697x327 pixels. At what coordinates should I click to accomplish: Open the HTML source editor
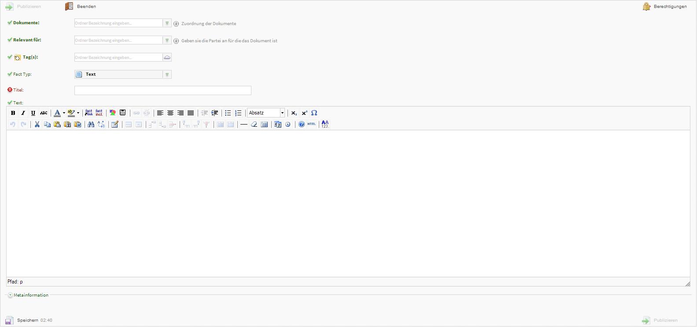click(311, 125)
